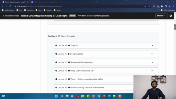Open the browser extensions puzzle icon
The image size is (176, 99).
162,6
